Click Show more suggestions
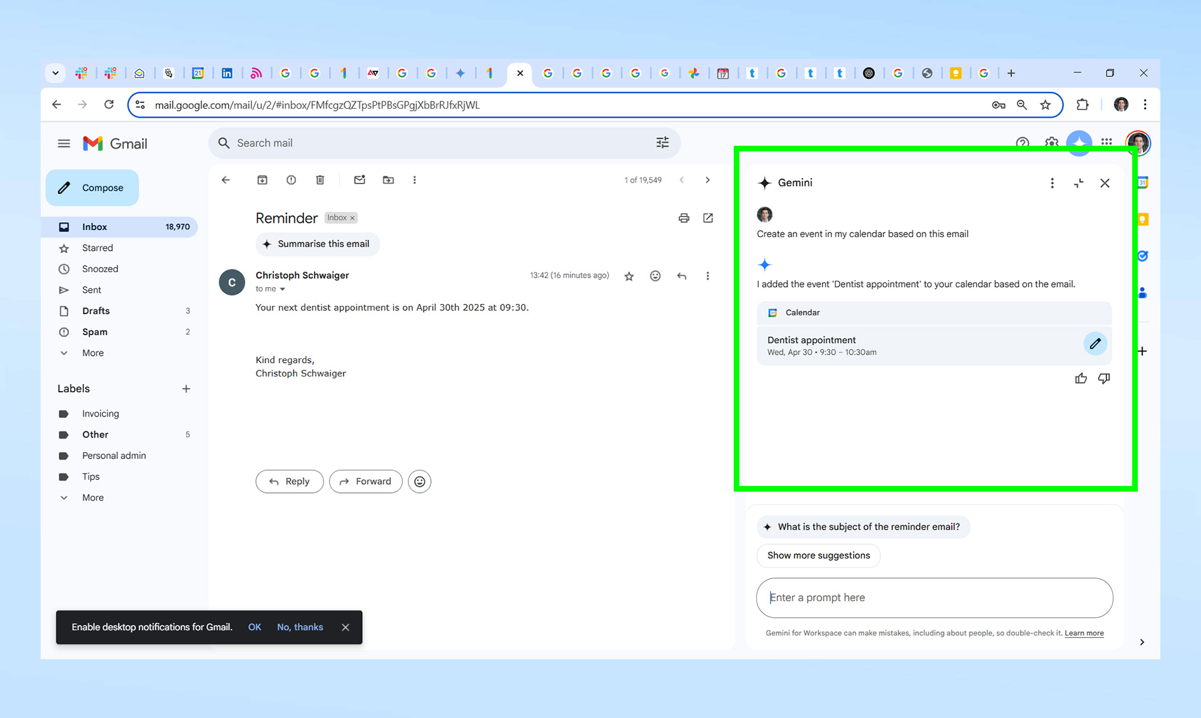Viewport: 1201px width, 718px height. [x=818, y=555]
